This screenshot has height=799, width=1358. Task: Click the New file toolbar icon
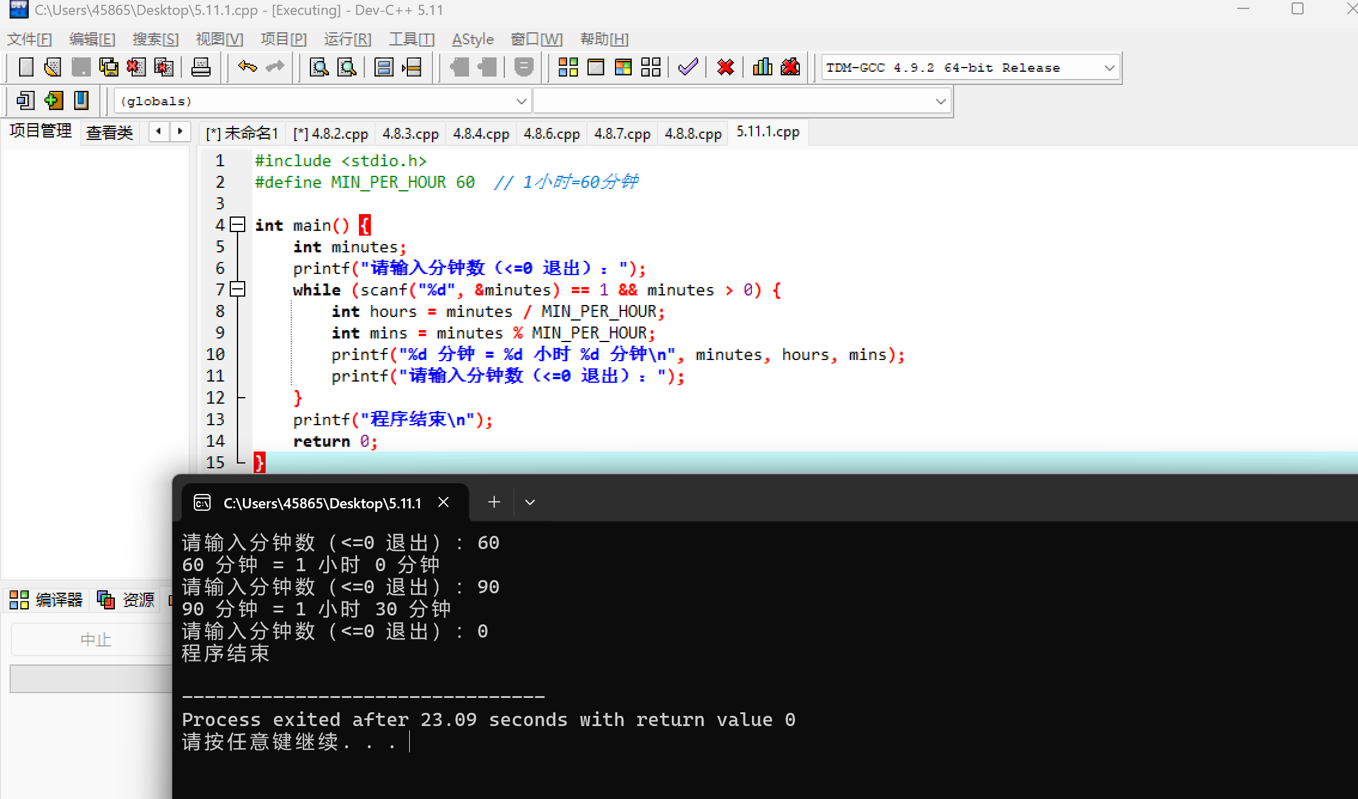(x=26, y=67)
